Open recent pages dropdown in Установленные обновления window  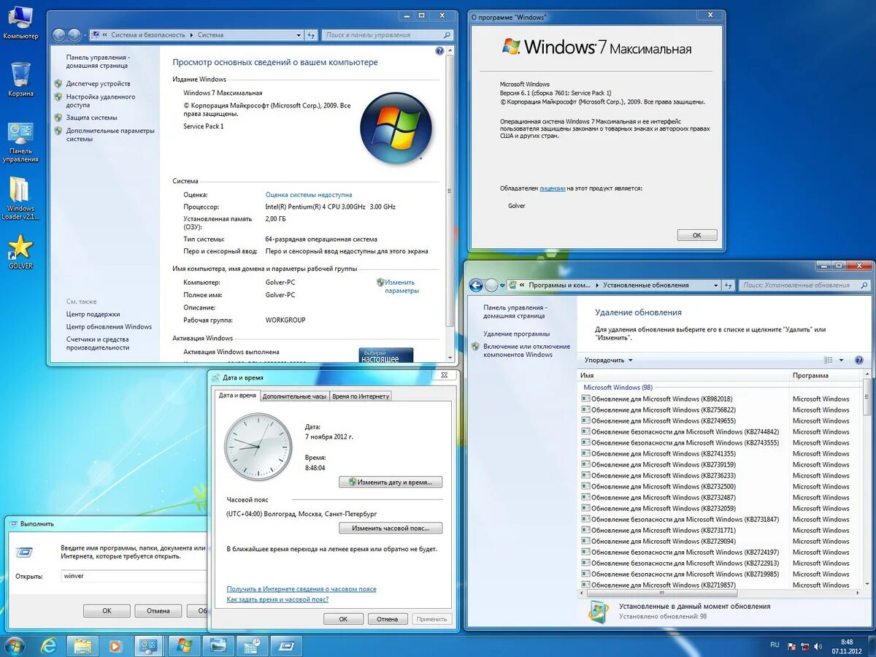coord(503,285)
